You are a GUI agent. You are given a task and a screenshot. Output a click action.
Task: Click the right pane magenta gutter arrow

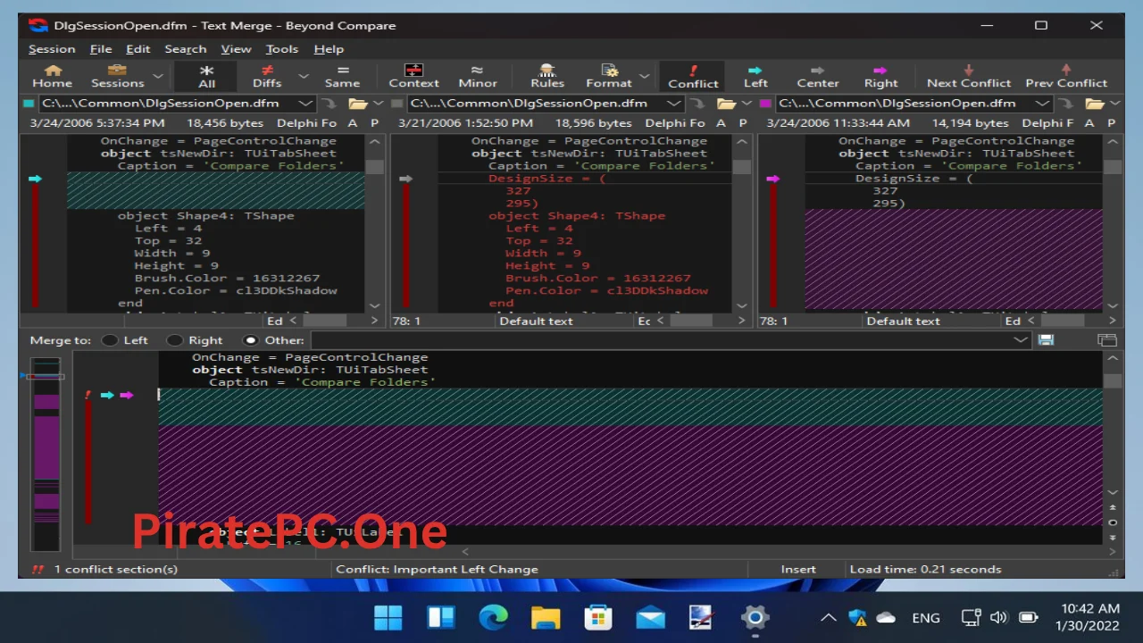coord(772,179)
